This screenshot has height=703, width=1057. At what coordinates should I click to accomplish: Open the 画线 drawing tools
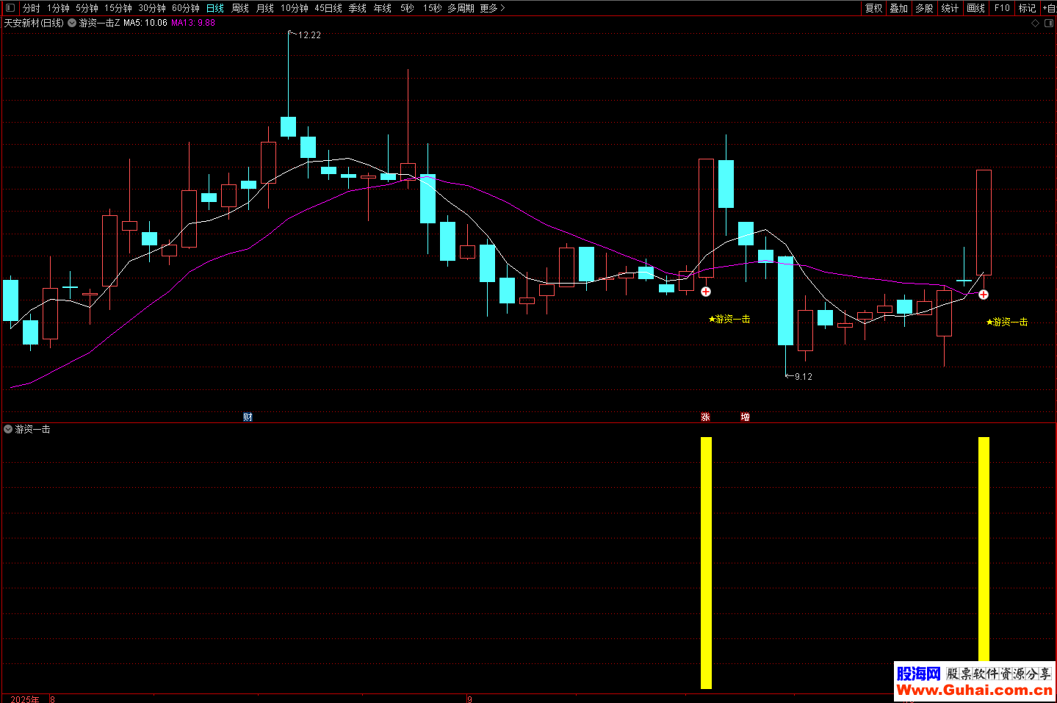[975, 8]
